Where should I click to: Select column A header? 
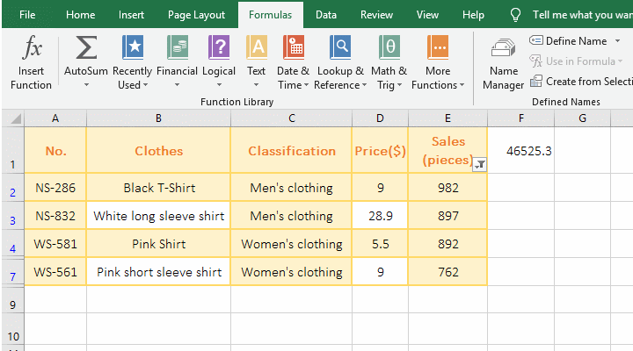pyautogui.click(x=55, y=118)
